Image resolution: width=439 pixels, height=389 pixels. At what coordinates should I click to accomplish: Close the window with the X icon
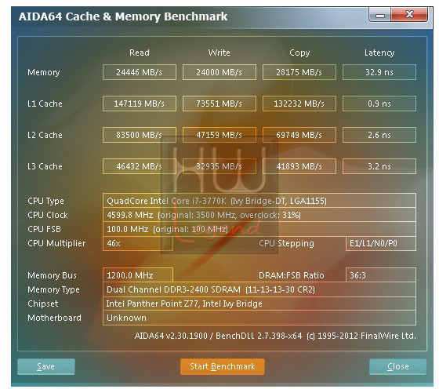click(409, 14)
